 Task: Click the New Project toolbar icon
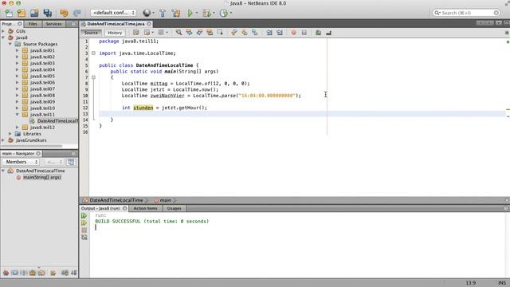22,13
